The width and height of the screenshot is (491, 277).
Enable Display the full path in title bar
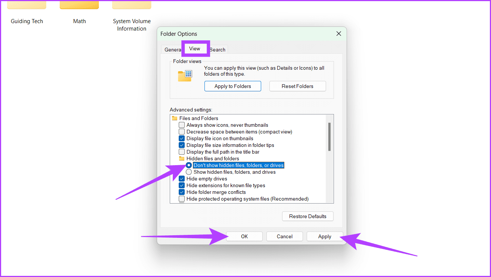pyautogui.click(x=182, y=152)
